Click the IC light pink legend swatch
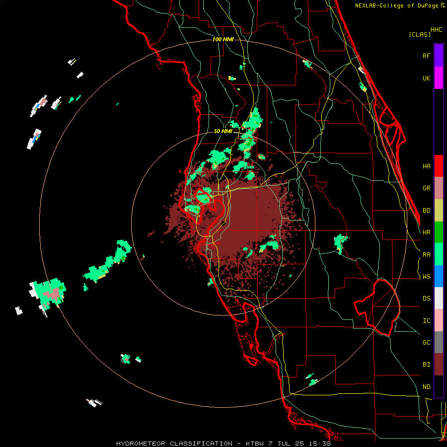 coord(439,320)
